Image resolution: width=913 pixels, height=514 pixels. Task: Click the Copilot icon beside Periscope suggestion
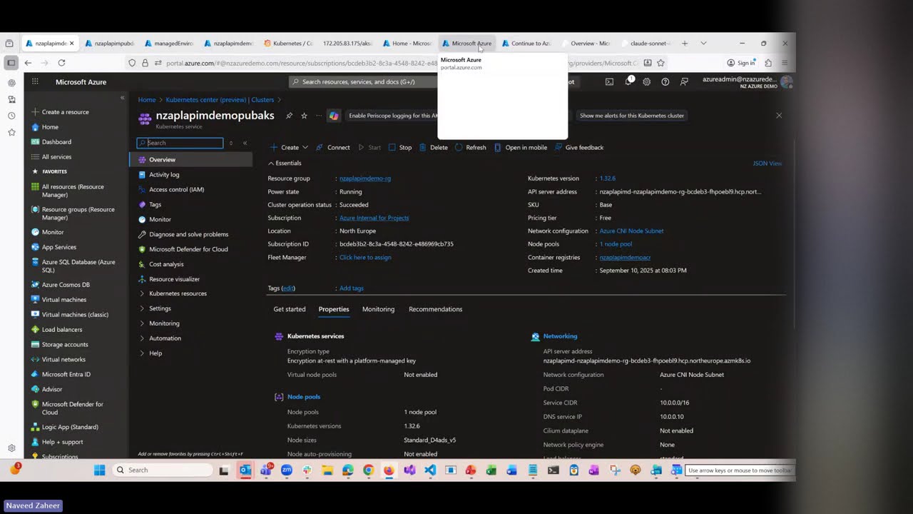click(333, 116)
